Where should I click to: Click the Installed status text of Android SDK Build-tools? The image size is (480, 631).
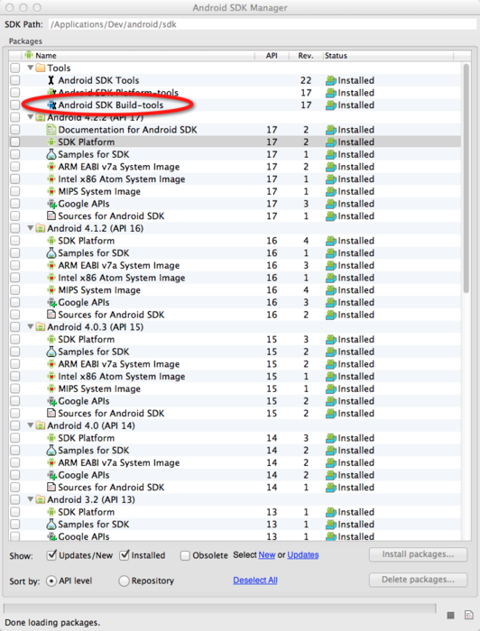356,105
